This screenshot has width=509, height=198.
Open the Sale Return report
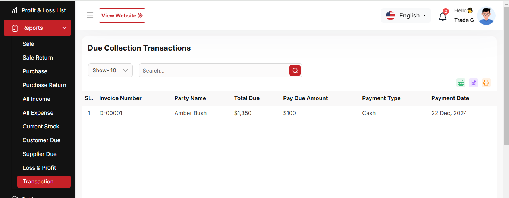(x=38, y=58)
